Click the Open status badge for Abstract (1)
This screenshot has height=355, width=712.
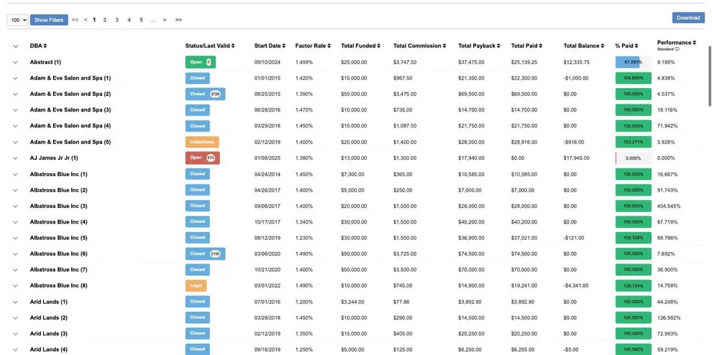pyautogui.click(x=200, y=62)
